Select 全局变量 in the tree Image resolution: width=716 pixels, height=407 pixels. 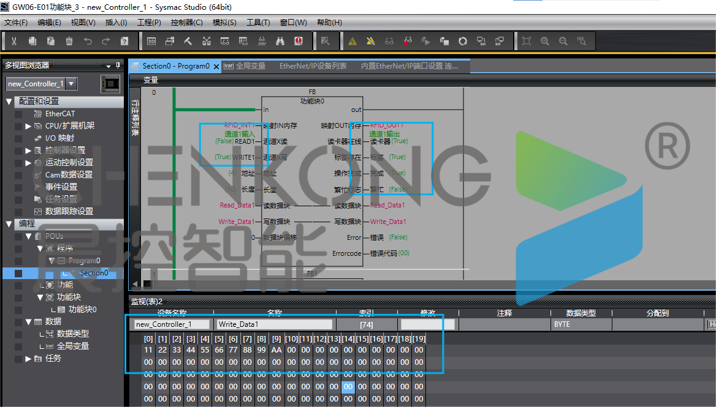(x=72, y=346)
